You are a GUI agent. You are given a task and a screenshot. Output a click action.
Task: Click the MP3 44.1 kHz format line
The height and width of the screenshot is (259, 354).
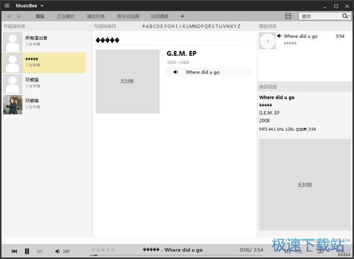click(x=287, y=129)
